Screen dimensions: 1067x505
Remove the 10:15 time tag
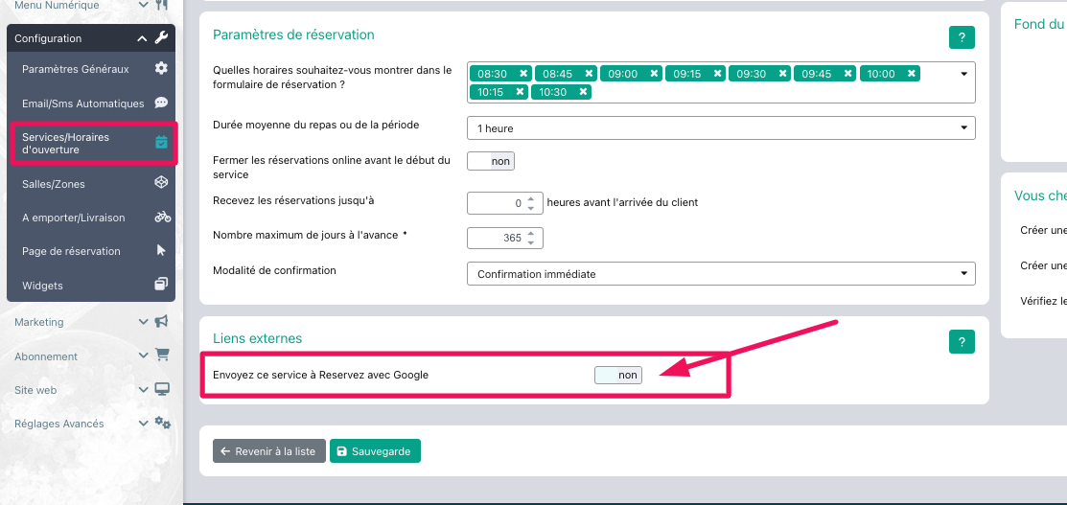(x=520, y=91)
